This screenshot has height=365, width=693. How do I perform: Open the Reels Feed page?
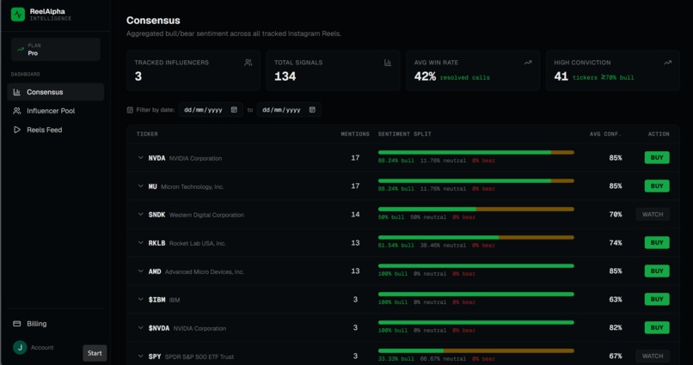(x=56, y=130)
